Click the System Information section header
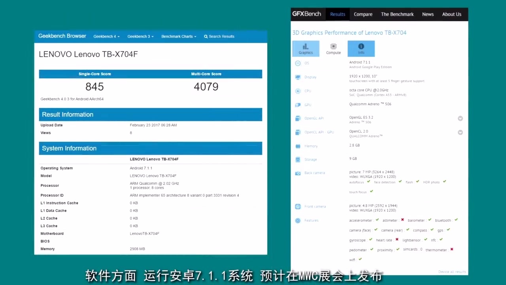This screenshot has width=506, height=285. point(151,148)
